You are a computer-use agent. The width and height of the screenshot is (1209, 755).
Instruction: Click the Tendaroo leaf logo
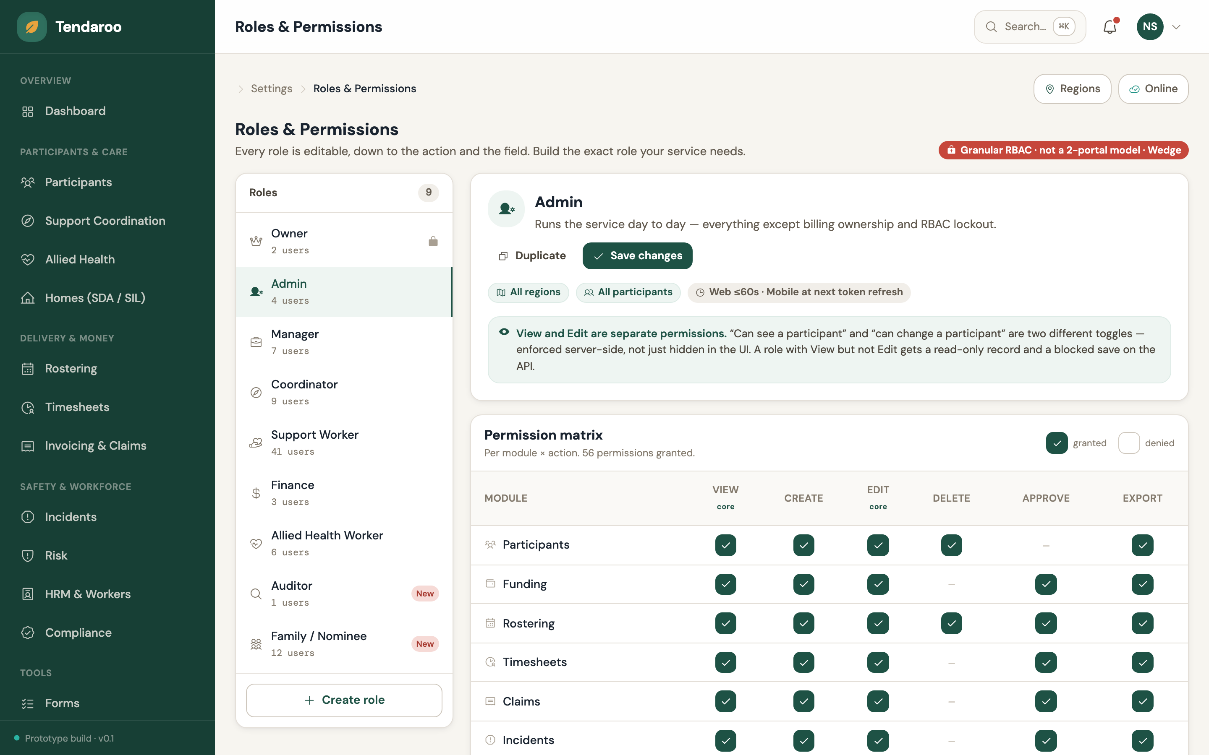pyautogui.click(x=31, y=26)
